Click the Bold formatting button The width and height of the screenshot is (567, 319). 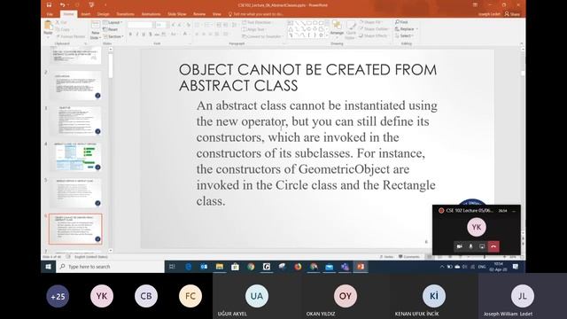pos(130,34)
